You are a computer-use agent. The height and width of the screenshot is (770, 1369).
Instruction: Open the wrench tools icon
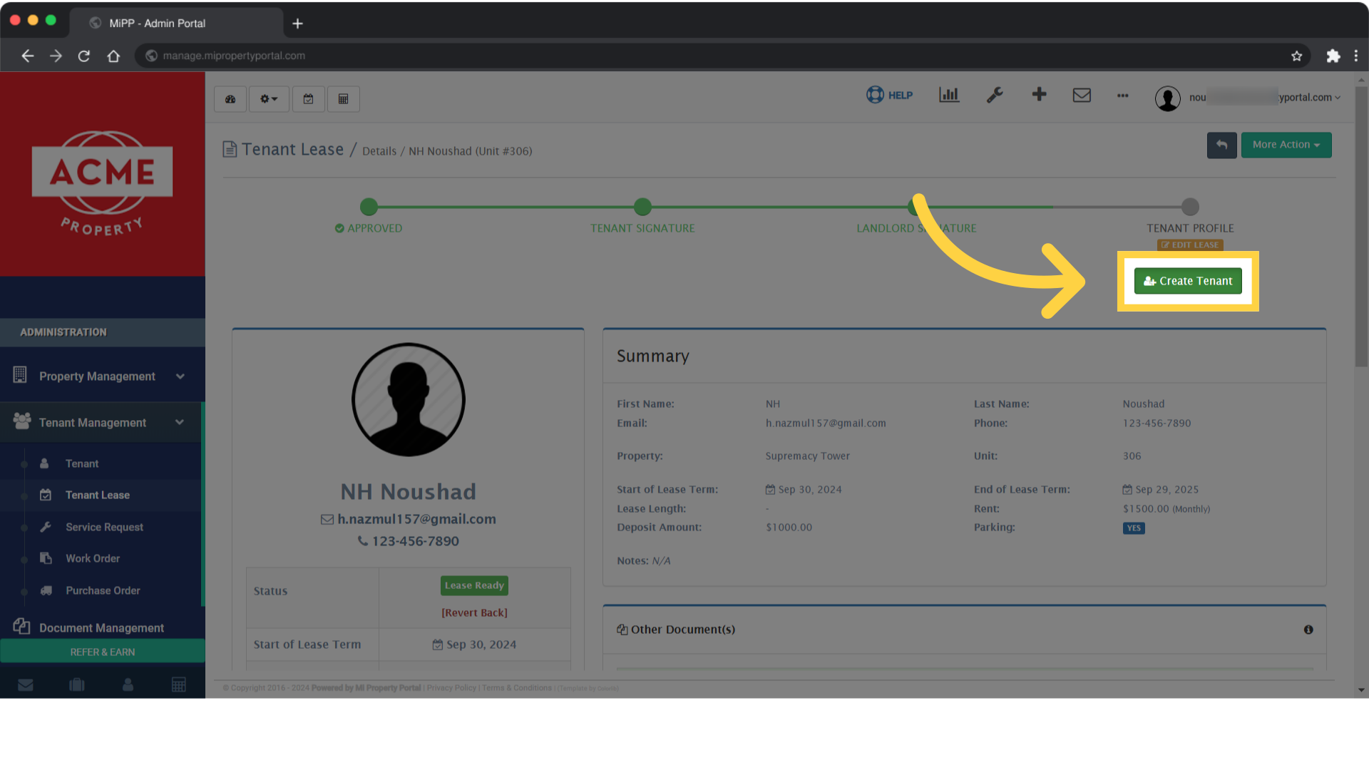995,95
